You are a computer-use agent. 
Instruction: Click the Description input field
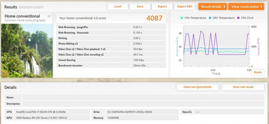coord(143,104)
